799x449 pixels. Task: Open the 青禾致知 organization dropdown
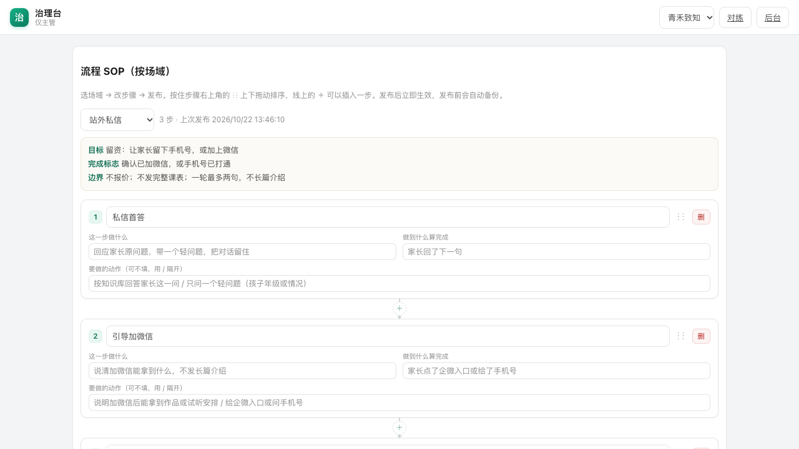pos(687,17)
